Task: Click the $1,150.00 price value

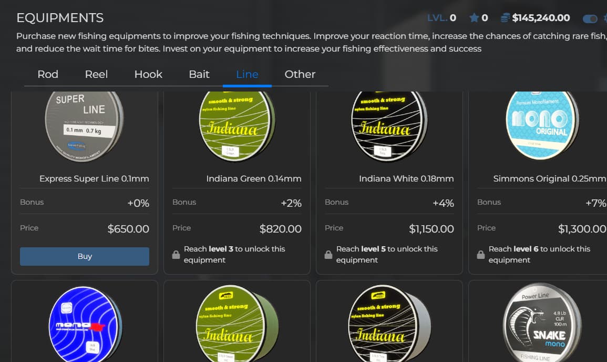Action: point(431,229)
